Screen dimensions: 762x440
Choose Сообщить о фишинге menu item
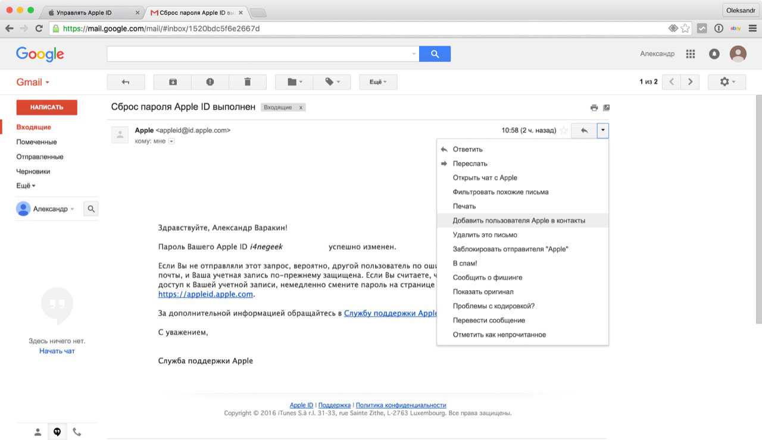[487, 278]
